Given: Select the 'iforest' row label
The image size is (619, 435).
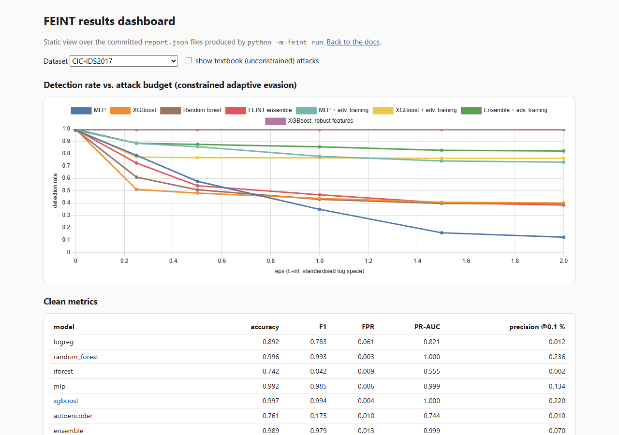Looking at the screenshot, I should click(x=63, y=371).
